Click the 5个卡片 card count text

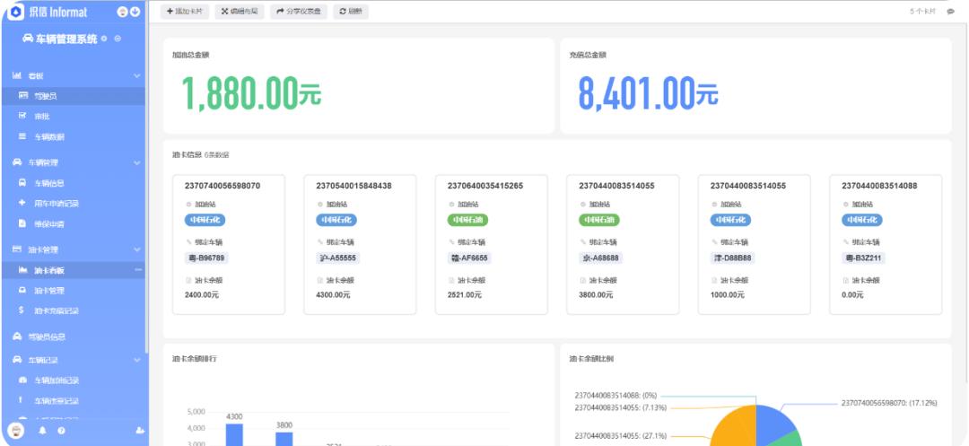922,11
